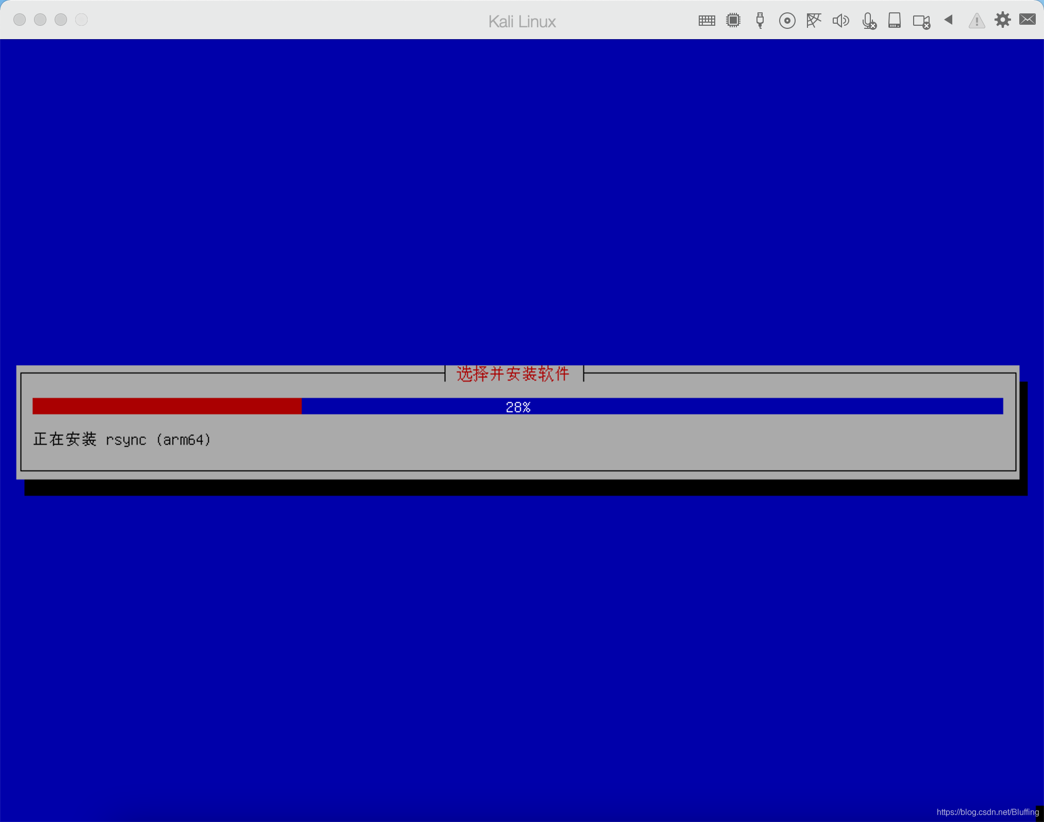
Task: Click the sound speaker icon
Action: point(840,21)
